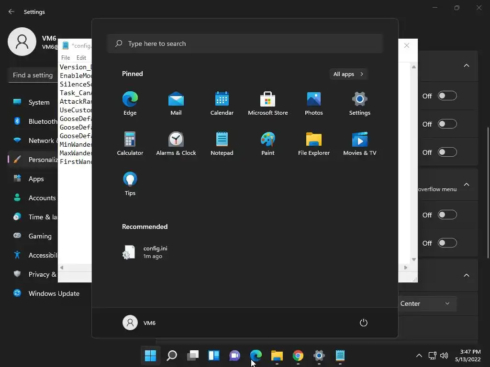Open Edge browser on taskbar

pos(256,355)
